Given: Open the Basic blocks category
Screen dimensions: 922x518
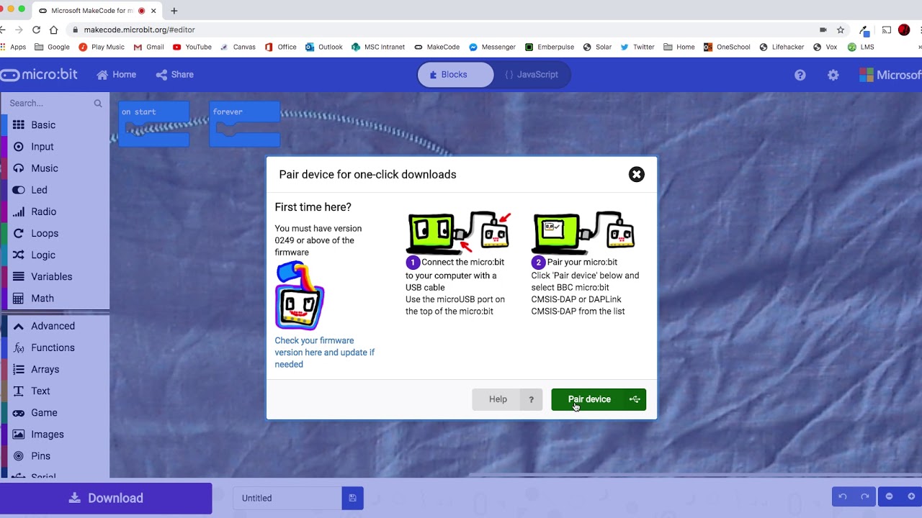Looking at the screenshot, I should [55, 125].
